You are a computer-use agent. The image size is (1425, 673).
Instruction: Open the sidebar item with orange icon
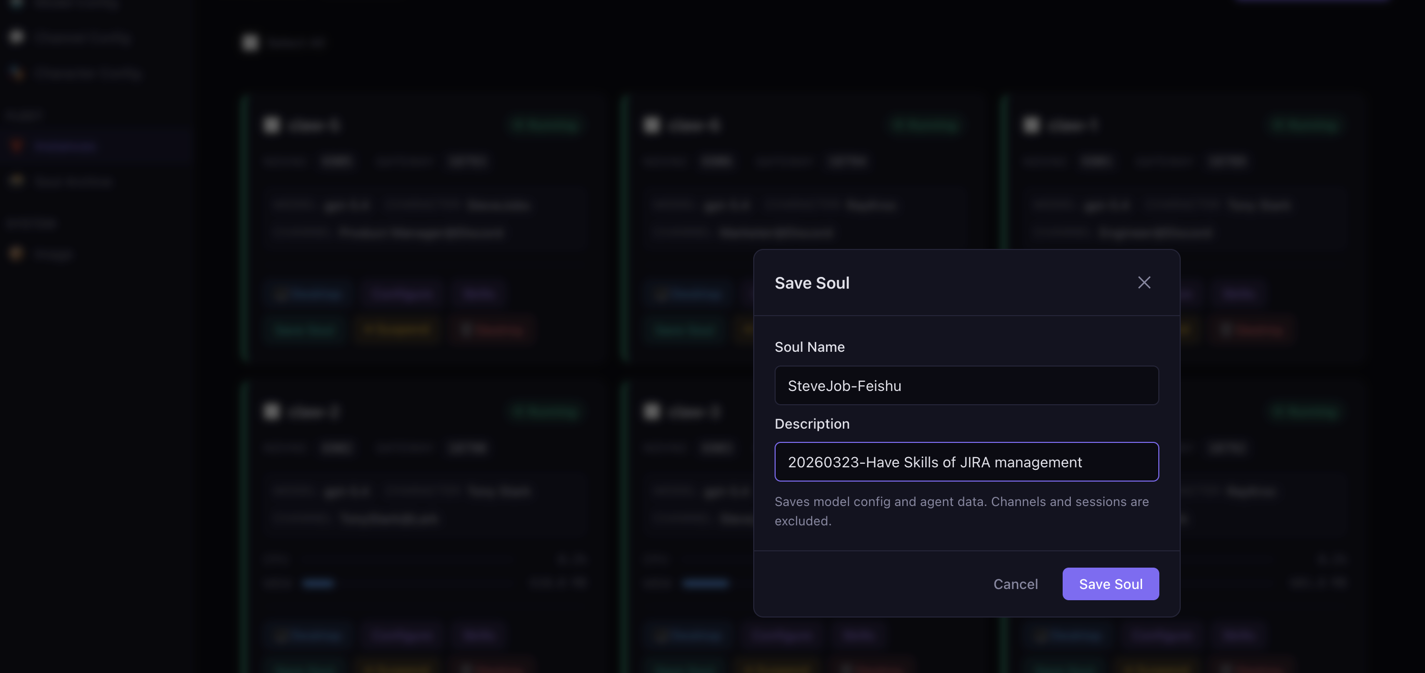42,254
